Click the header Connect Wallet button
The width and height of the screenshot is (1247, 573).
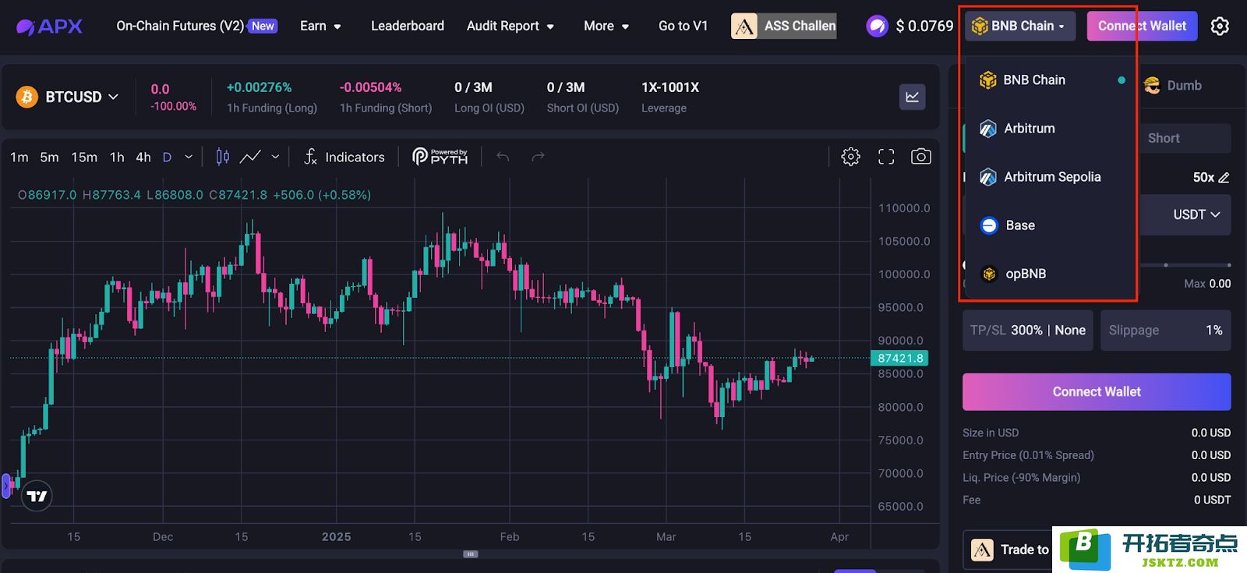point(1142,26)
